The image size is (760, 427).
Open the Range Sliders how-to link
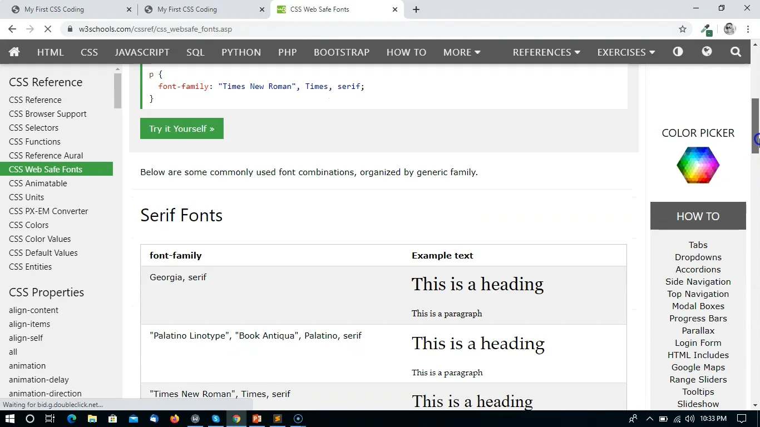click(698, 380)
